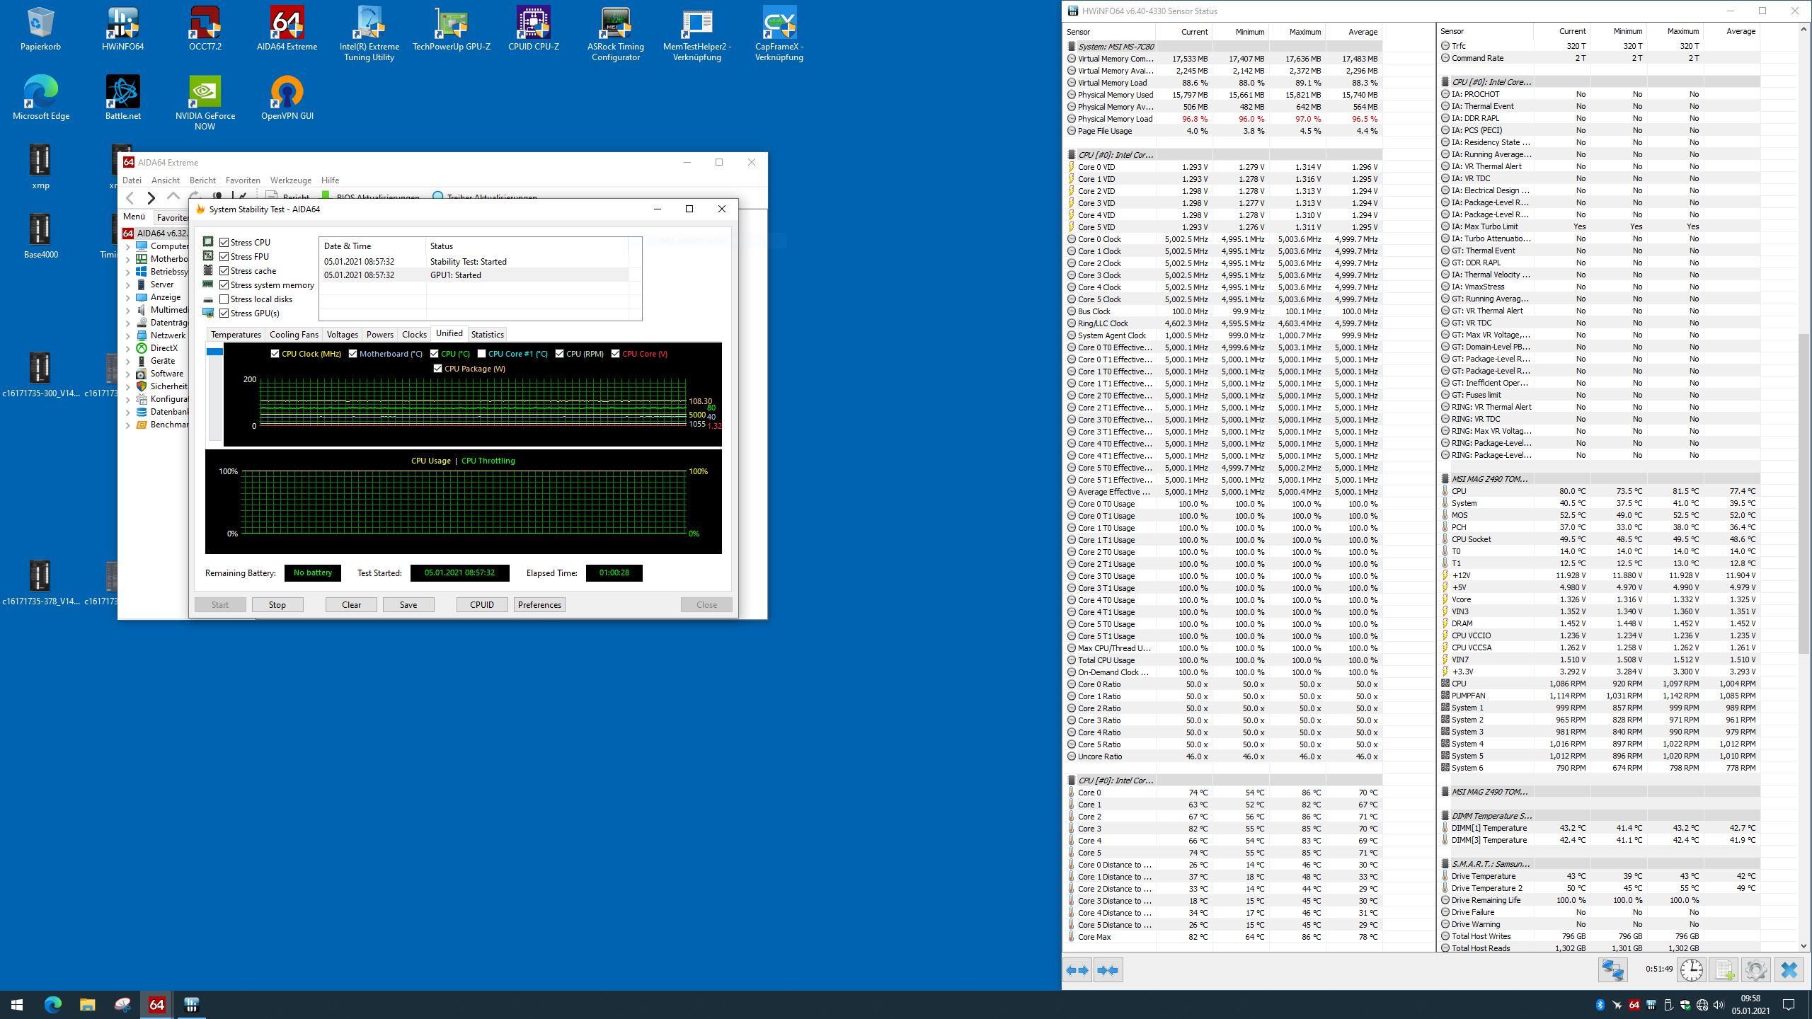Select Intel Extreme Tuning Utility icon
The height and width of the screenshot is (1019, 1812).
tap(369, 34)
